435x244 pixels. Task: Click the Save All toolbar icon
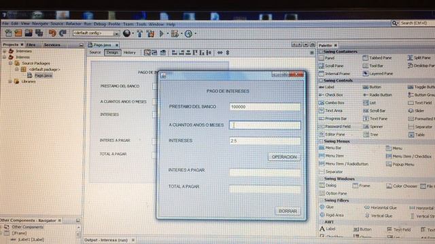(39, 33)
